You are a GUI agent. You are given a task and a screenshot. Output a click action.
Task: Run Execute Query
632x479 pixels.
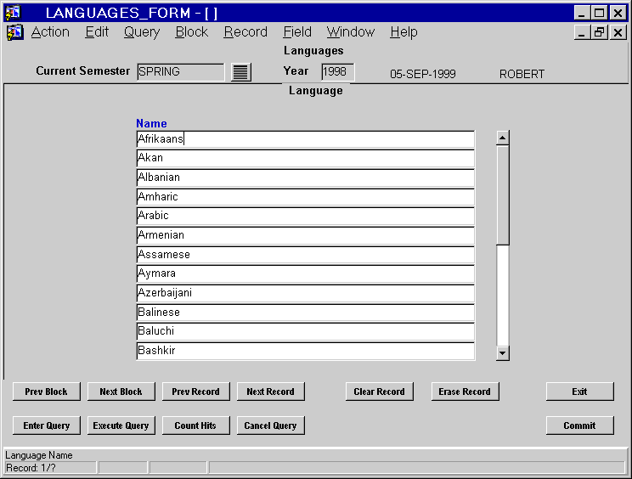(121, 425)
